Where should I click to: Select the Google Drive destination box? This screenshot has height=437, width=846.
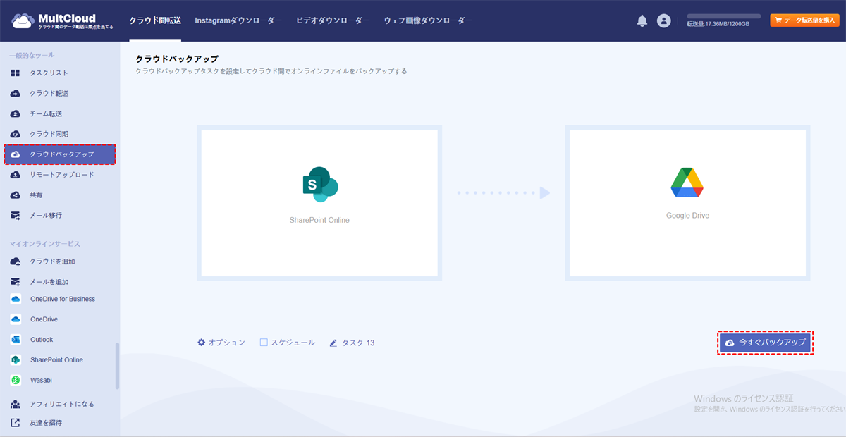(x=687, y=203)
